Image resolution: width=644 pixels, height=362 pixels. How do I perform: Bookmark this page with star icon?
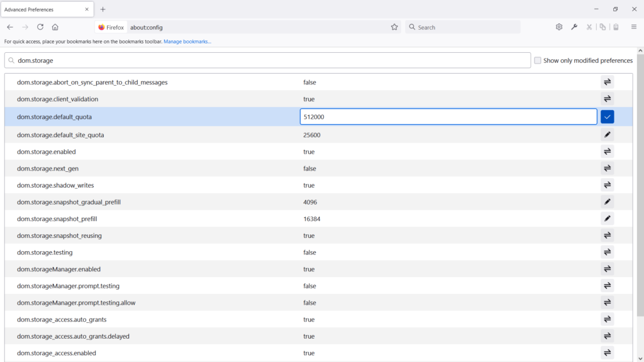click(x=394, y=27)
